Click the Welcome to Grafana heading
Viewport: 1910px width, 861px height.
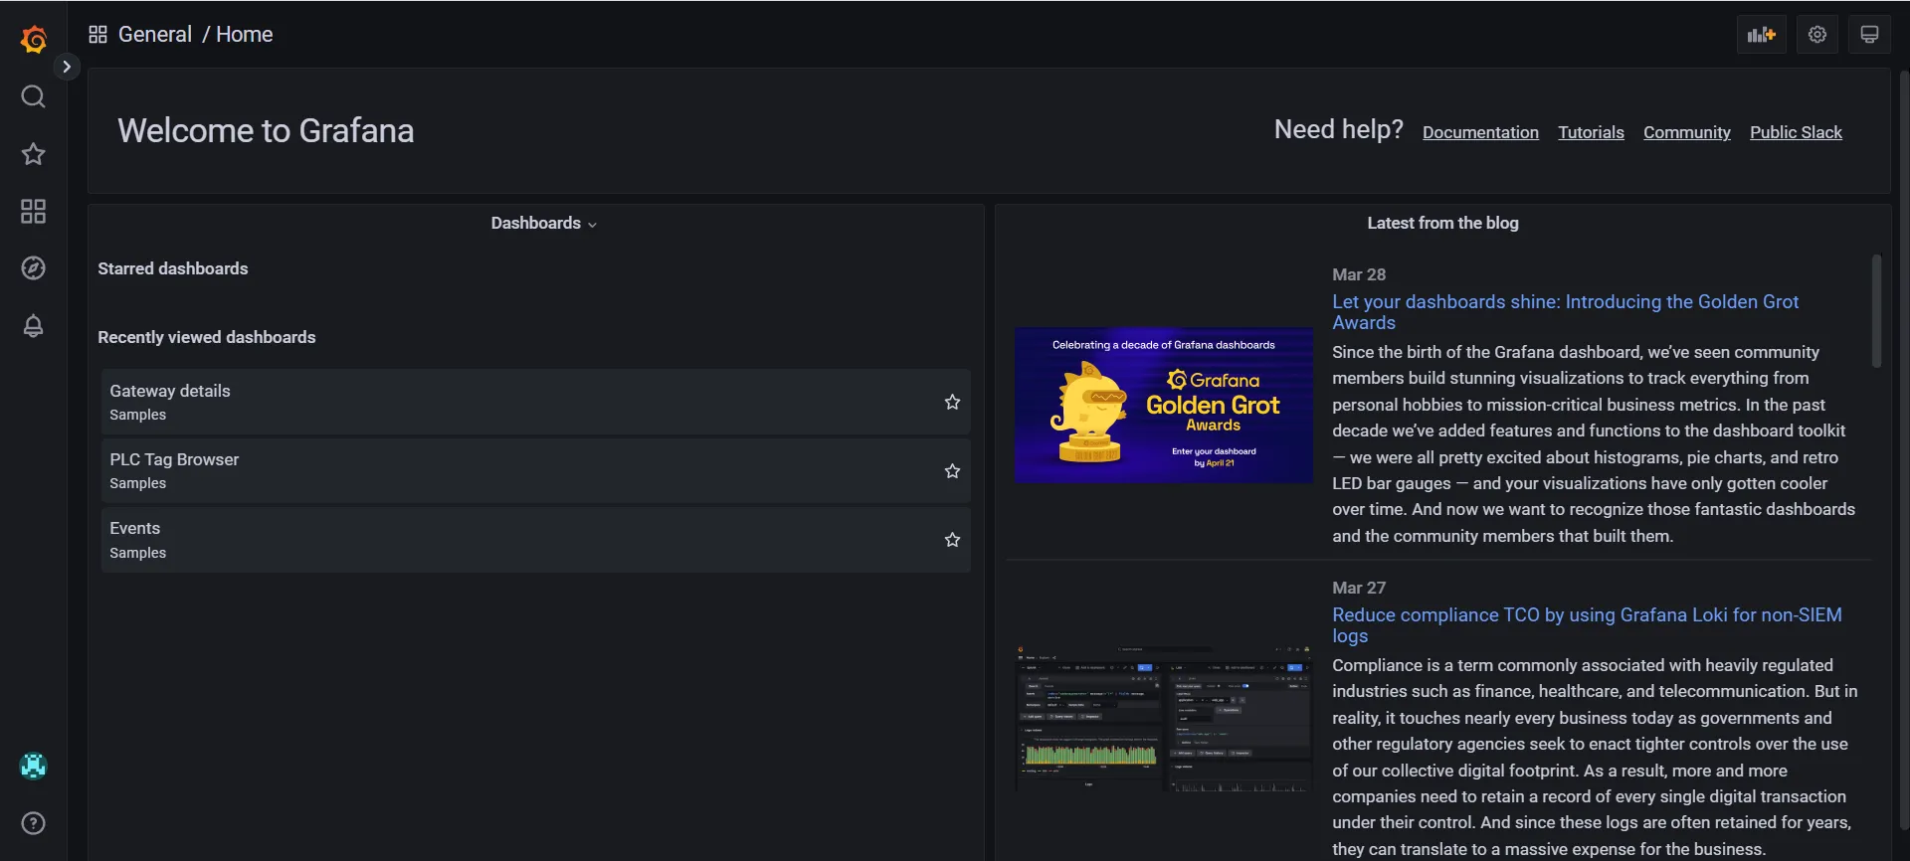tap(266, 130)
